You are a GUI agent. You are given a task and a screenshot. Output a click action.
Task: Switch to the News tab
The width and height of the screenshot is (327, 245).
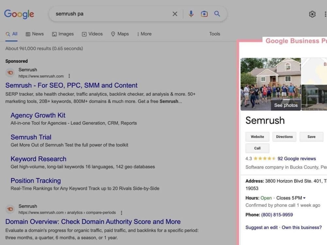tap(35, 34)
